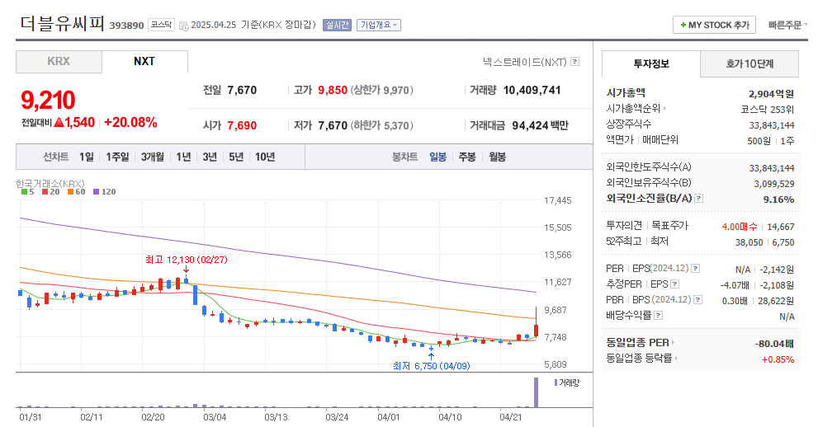
Task: Click the 최고 12,130 (02/27) chart marker
Action: (x=187, y=260)
